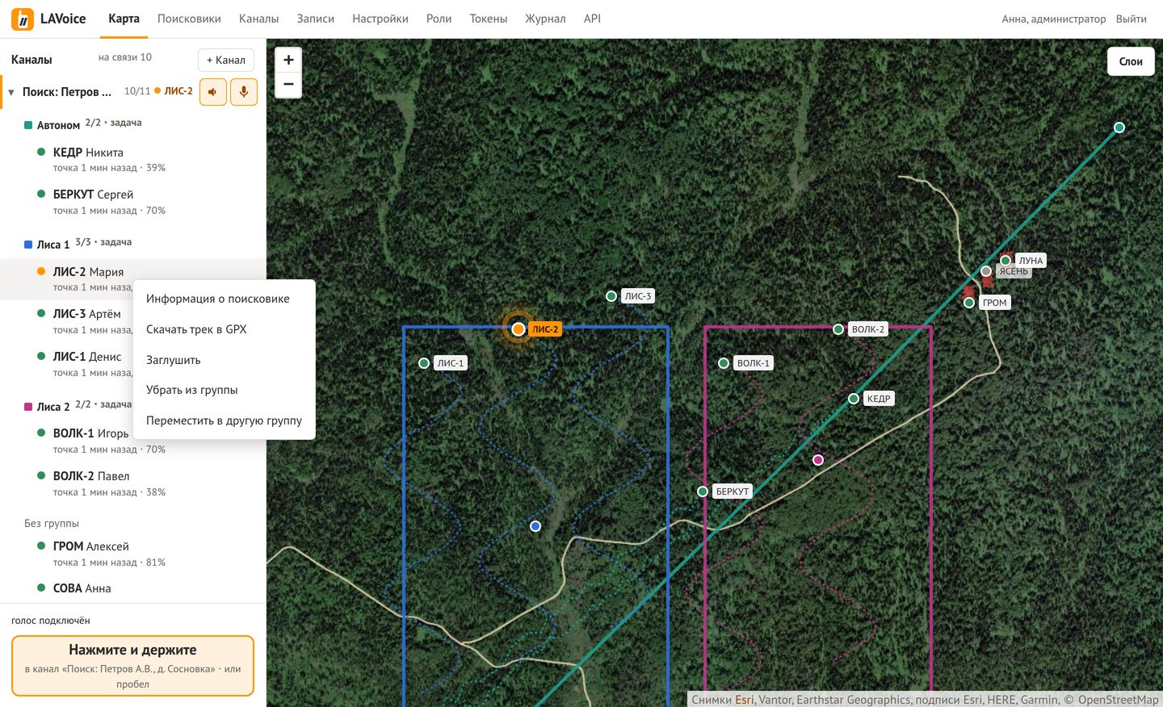Select the ЛИС-1 marker on the map

pos(424,363)
